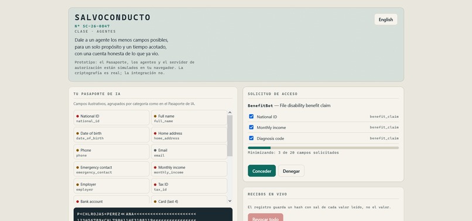Select the Card (last 4) field card

[x=189, y=199]
